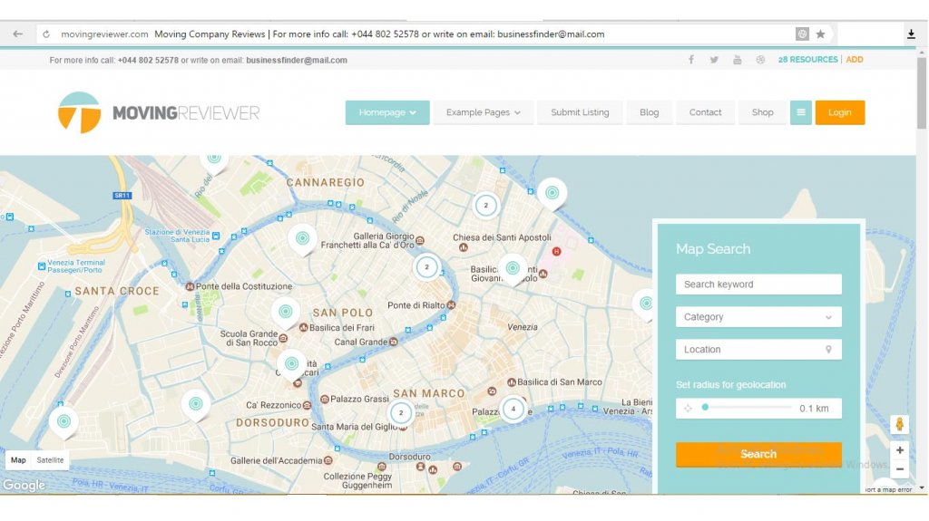Zoom in the map with plus
Viewport: 929px width, 521px height.
pyautogui.click(x=899, y=450)
